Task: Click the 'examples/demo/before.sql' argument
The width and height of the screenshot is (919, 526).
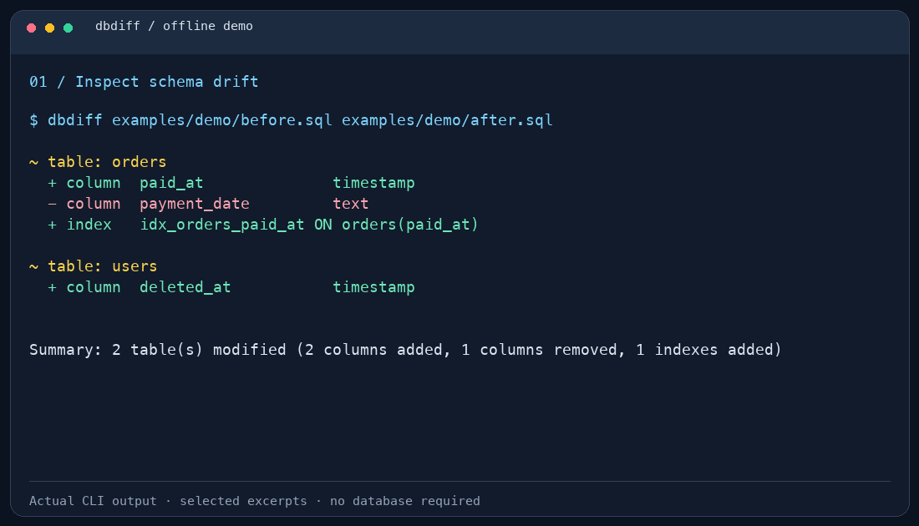Action: pyautogui.click(x=222, y=120)
